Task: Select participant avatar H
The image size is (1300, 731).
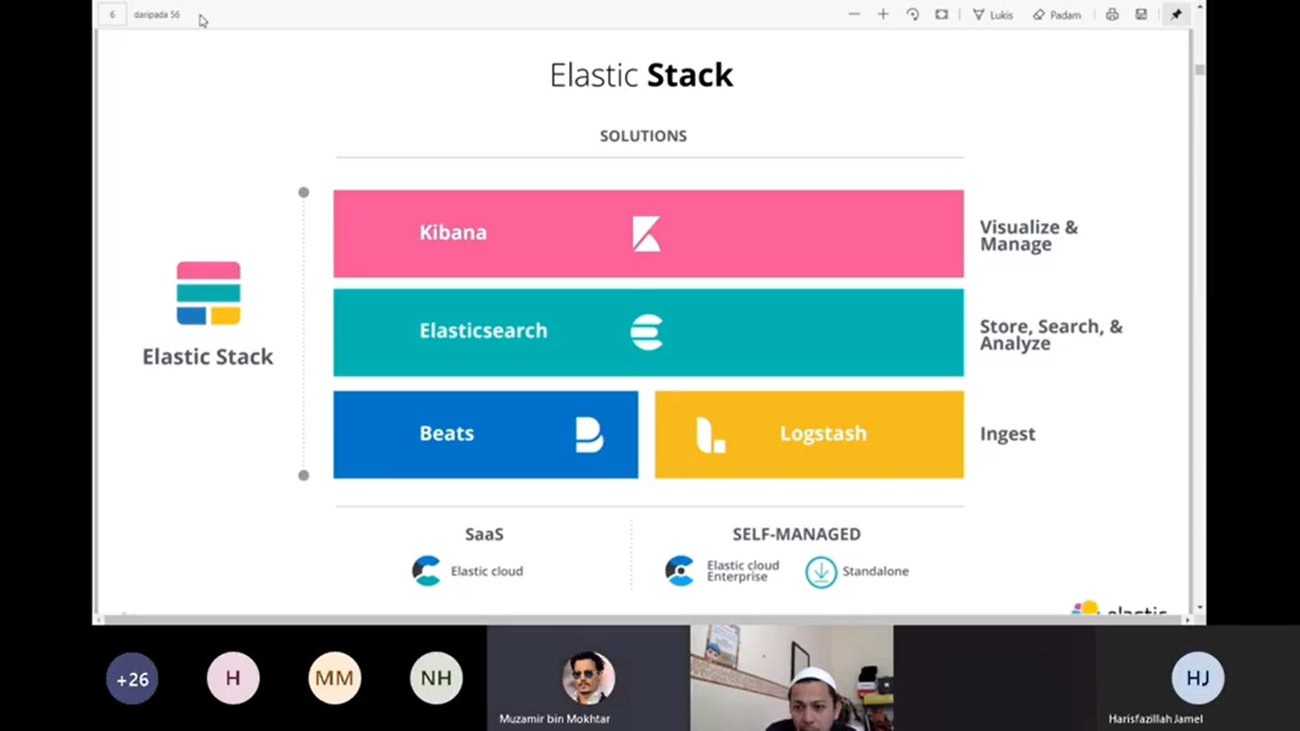Action: click(x=233, y=679)
